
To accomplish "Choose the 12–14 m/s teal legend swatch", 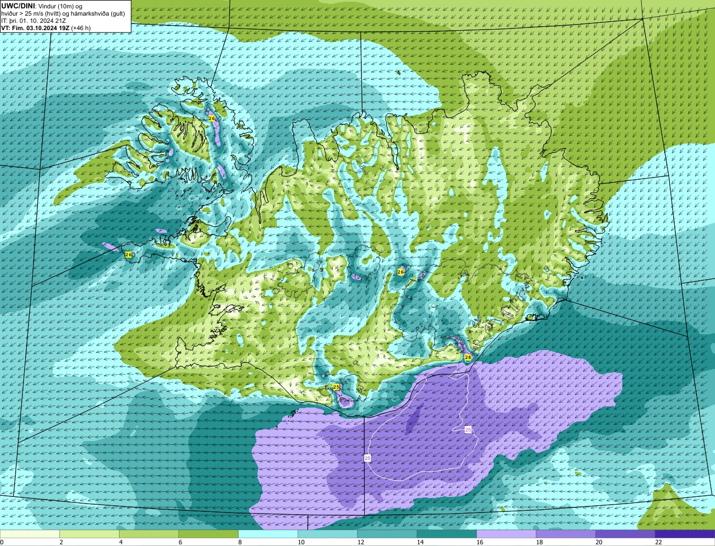I will coord(387,534).
